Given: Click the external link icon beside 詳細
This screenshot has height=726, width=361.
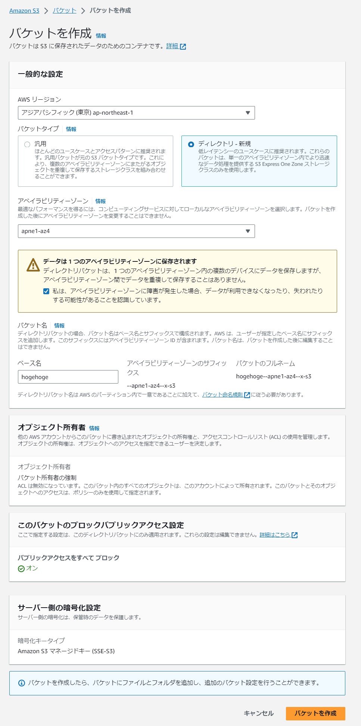Looking at the screenshot, I should (x=183, y=46).
